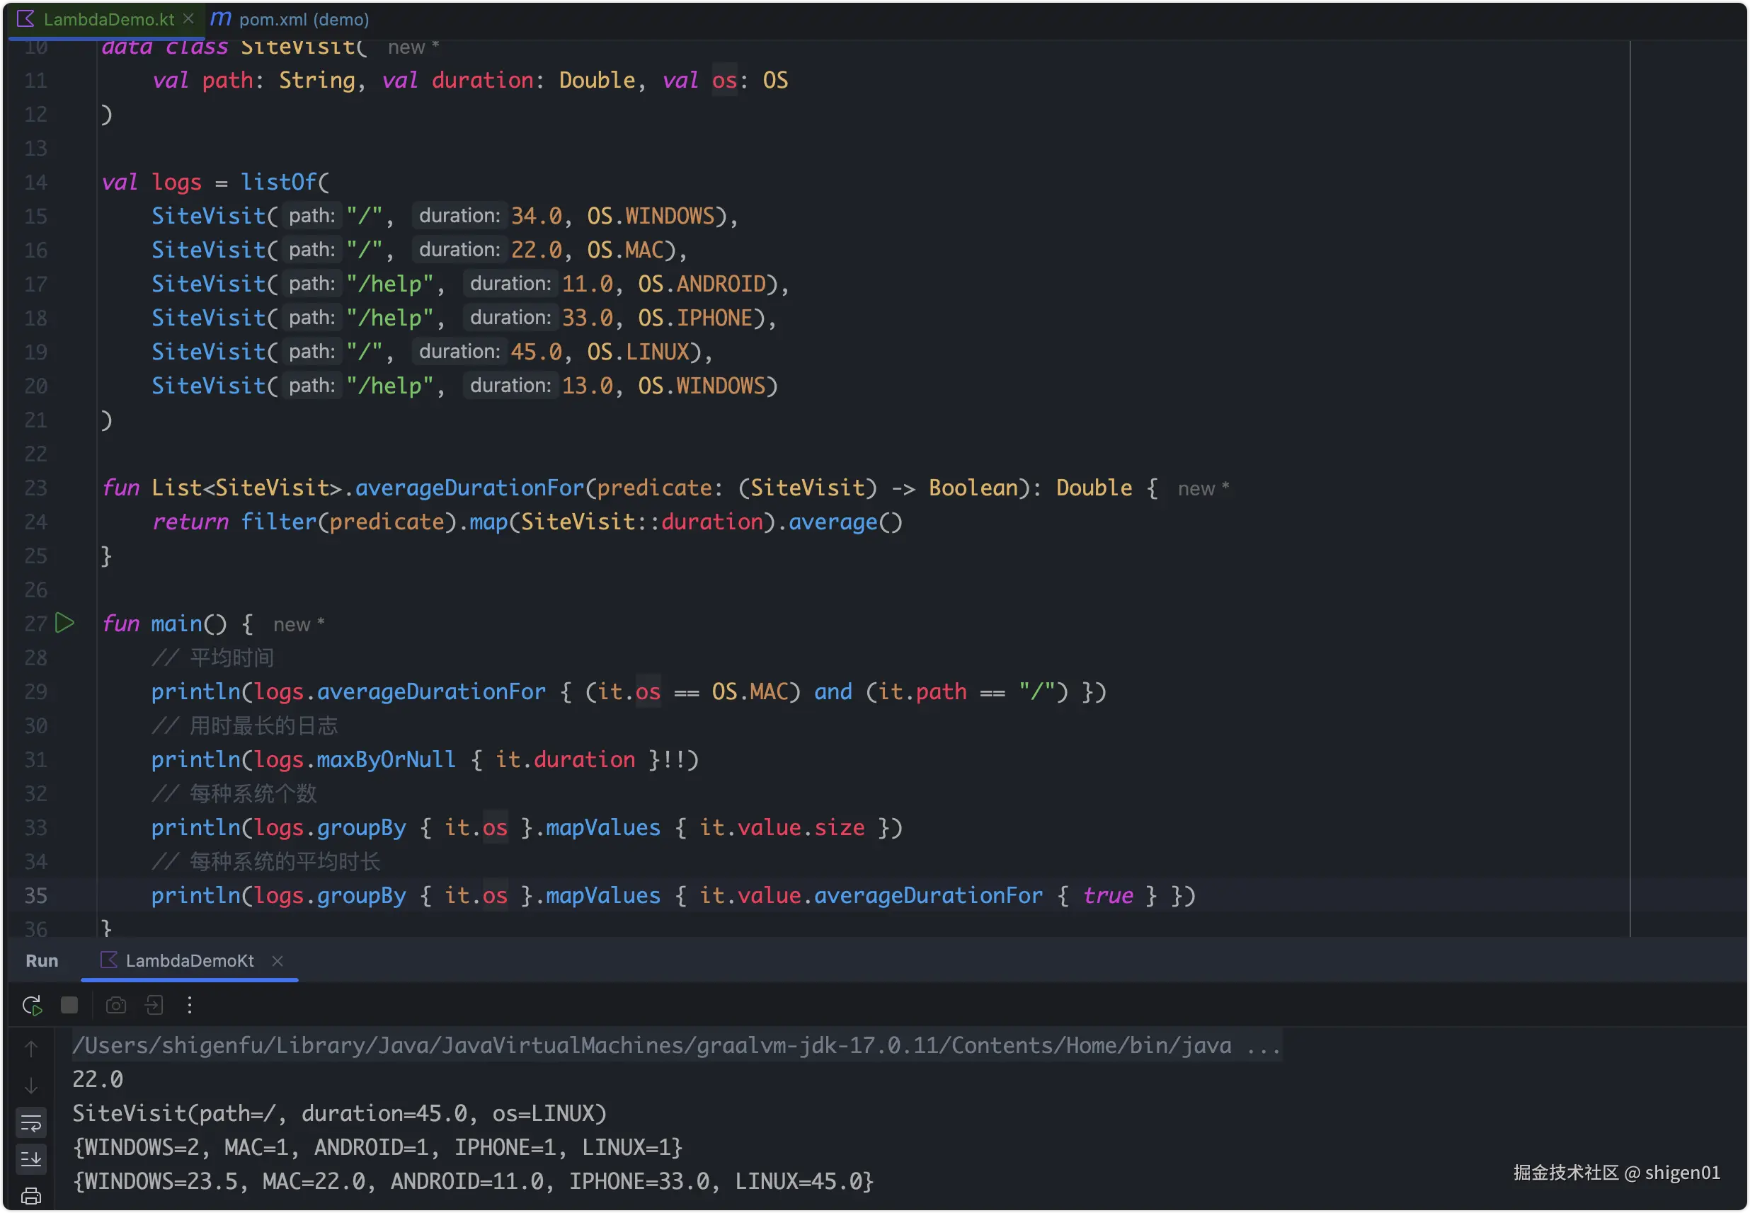Screen dimensions: 1750x1213
Task: Stop the running program
Action: pos(70,1004)
